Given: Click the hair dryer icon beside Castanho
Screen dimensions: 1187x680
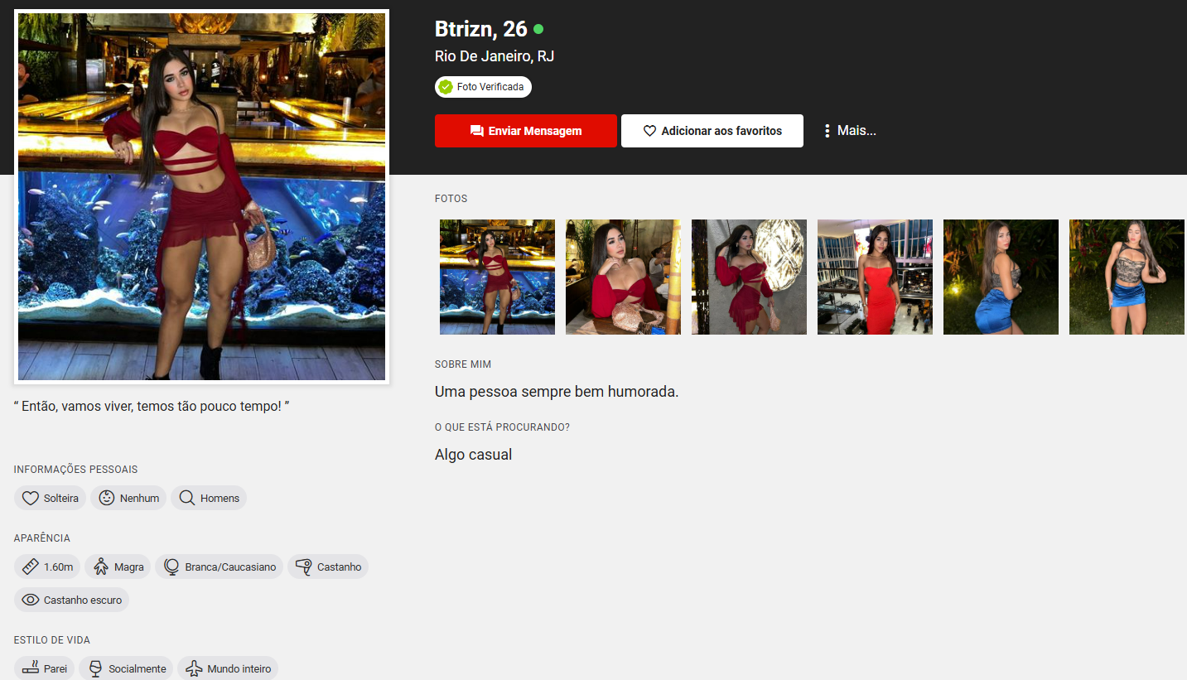Looking at the screenshot, I should 304,567.
